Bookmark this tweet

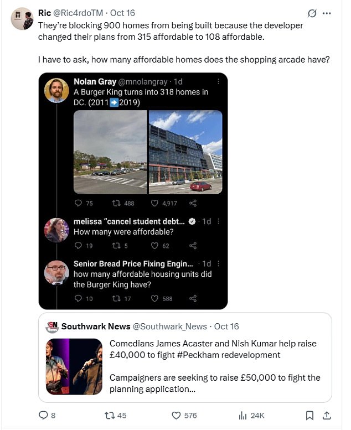[x=310, y=415]
